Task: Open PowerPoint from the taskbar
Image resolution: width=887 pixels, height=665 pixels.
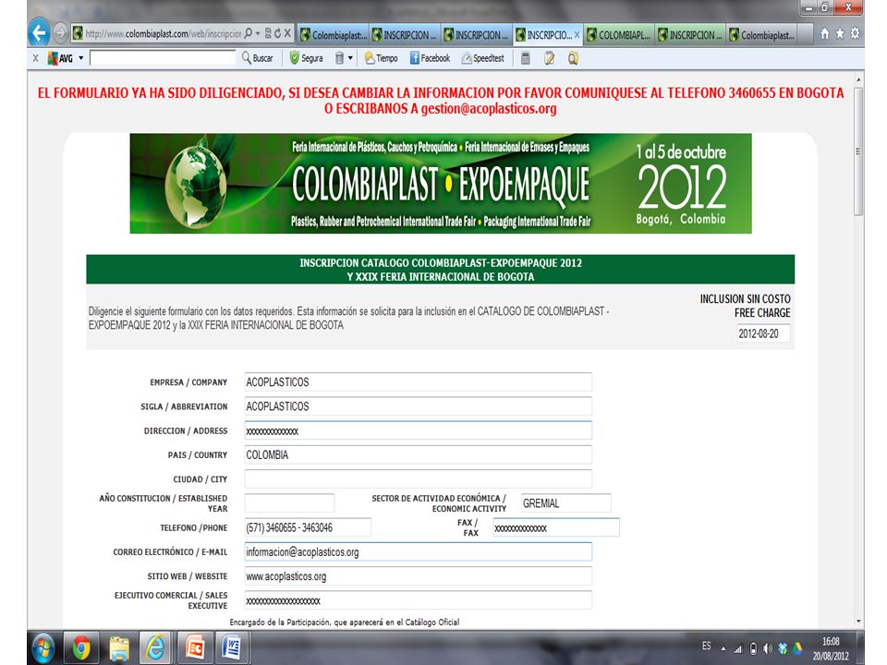Action: pyautogui.click(x=194, y=648)
